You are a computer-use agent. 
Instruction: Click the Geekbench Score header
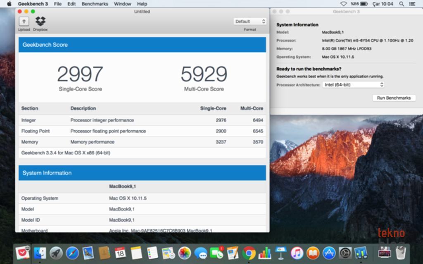coord(142,45)
